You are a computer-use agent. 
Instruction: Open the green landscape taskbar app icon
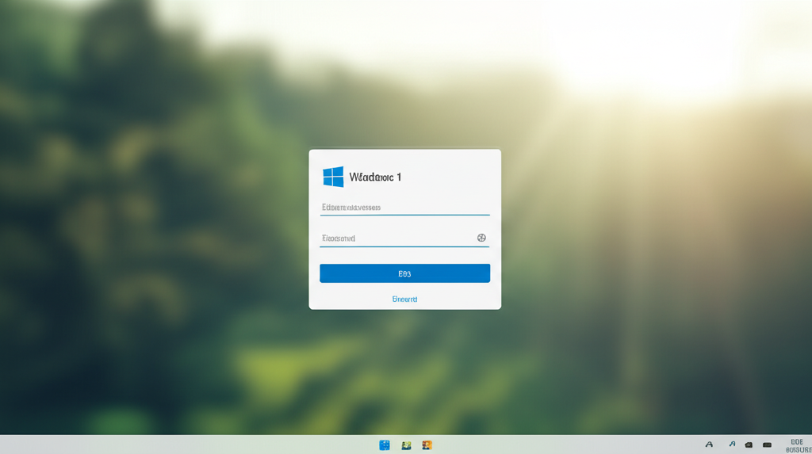pyautogui.click(x=406, y=445)
